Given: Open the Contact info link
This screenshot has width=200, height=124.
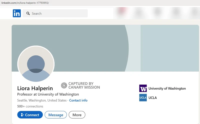Looking at the screenshot, I should click(78, 100).
